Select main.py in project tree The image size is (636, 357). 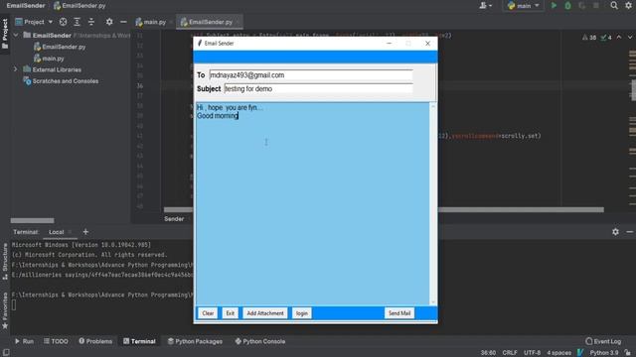49,59
